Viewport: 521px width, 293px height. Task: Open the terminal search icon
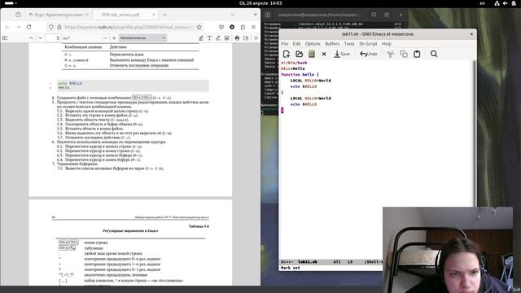coord(374,15)
